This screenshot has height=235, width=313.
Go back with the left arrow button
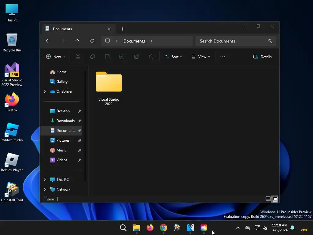[48, 41]
